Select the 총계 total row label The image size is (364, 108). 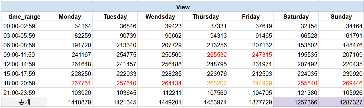click(24, 102)
